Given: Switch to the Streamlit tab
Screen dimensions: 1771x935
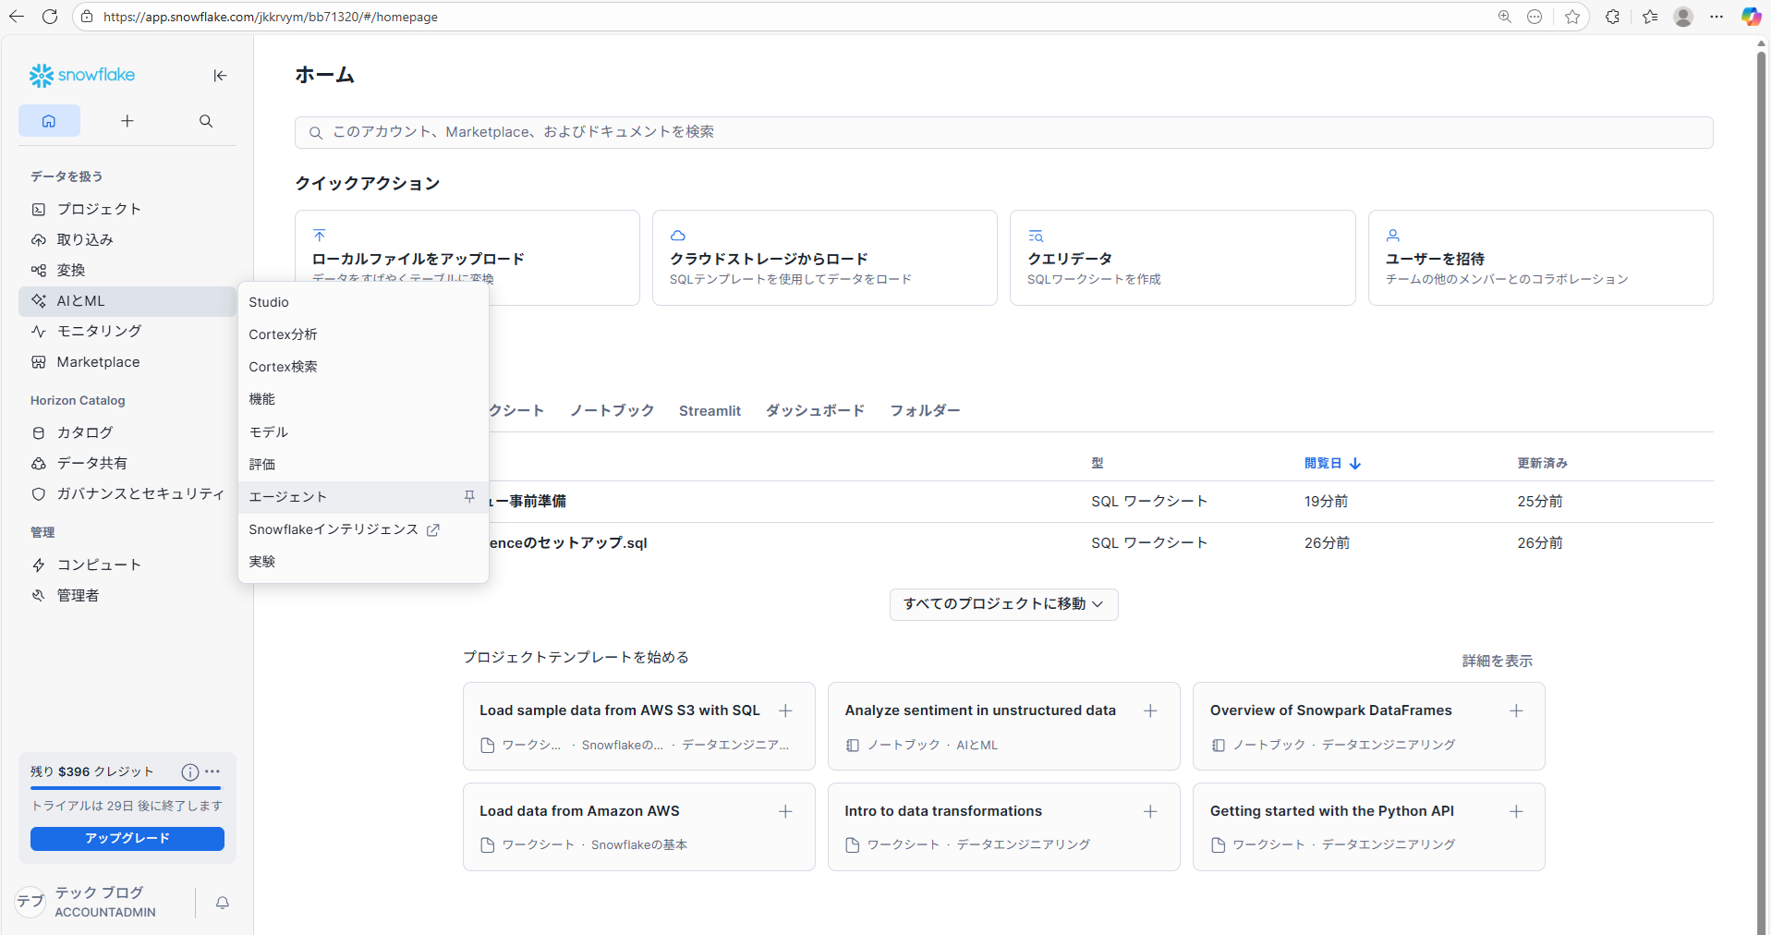Looking at the screenshot, I should click(710, 411).
